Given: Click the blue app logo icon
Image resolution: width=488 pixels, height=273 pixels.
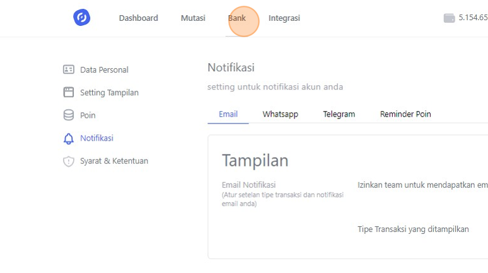Looking at the screenshot, I should tap(81, 18).
